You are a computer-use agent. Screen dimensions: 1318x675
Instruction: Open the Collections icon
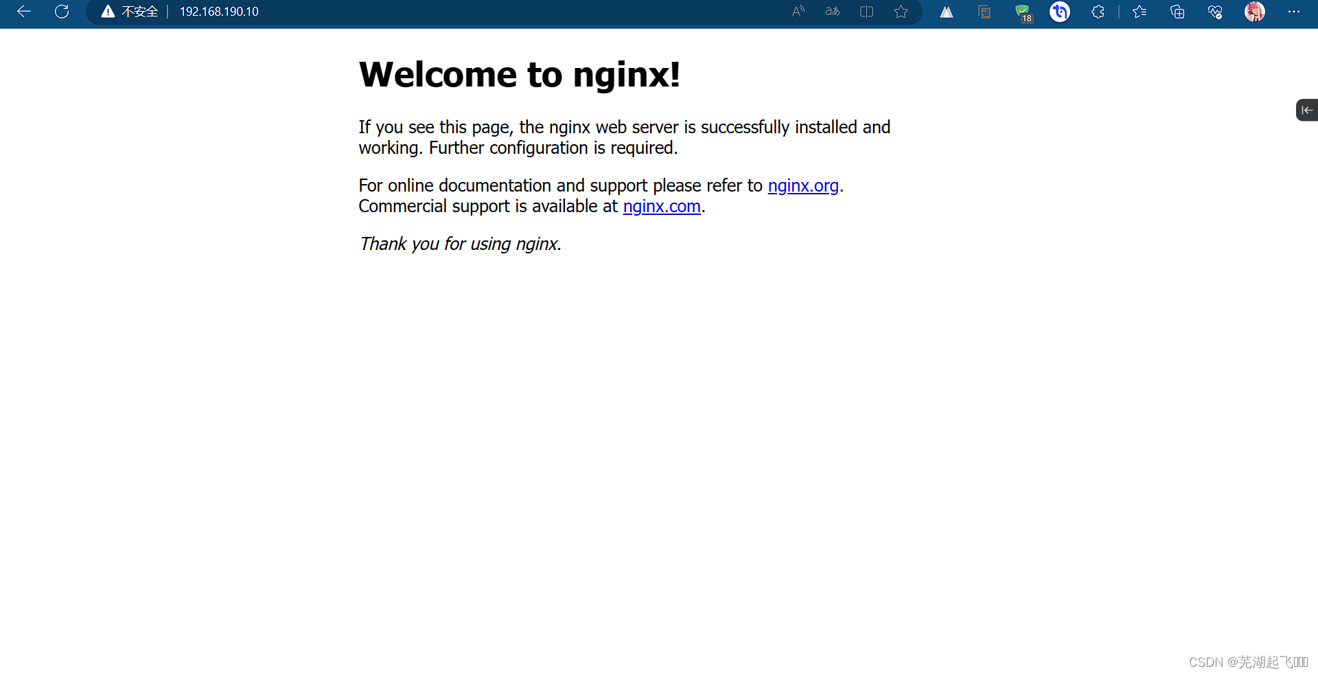click(1177, 12)
